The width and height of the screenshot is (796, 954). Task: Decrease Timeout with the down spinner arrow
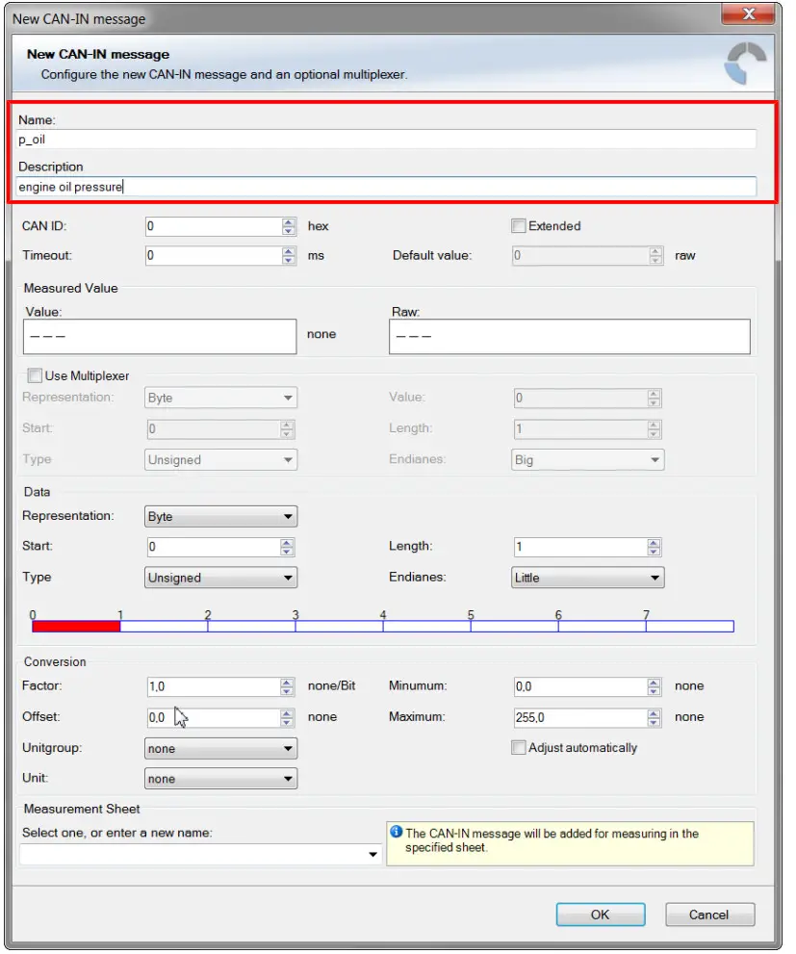point(289,261)
